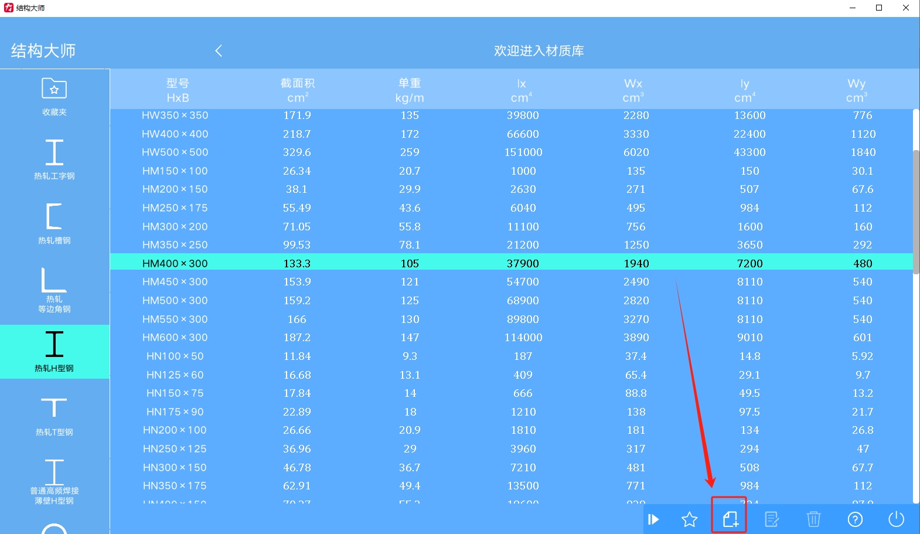Select the HM400×300 highlighted row
The width and height of the screenshot is (920, 534).
(x=175, y=263)
